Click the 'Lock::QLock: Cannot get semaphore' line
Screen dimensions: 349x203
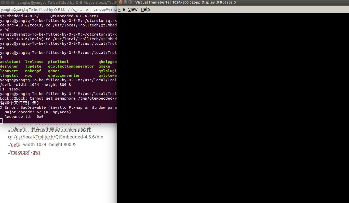pos(58,98)
